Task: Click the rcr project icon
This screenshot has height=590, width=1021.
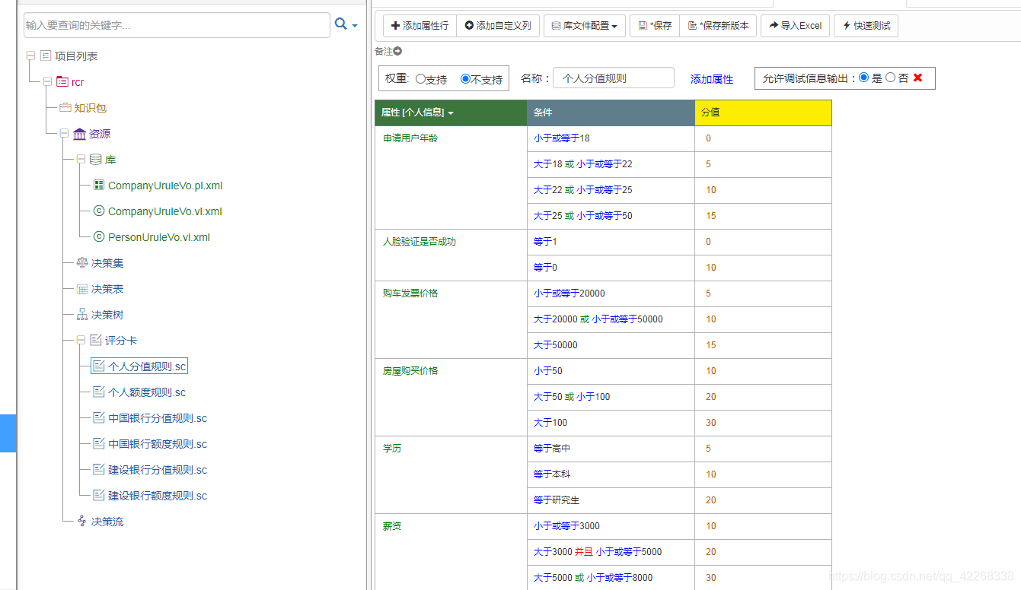Action: click(62, 81)
